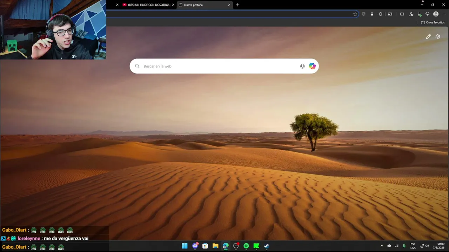The height and width of the screenshot is (252, 449).
Task: Open Spotify from the taskbar
Action: (x=246, y=246)
